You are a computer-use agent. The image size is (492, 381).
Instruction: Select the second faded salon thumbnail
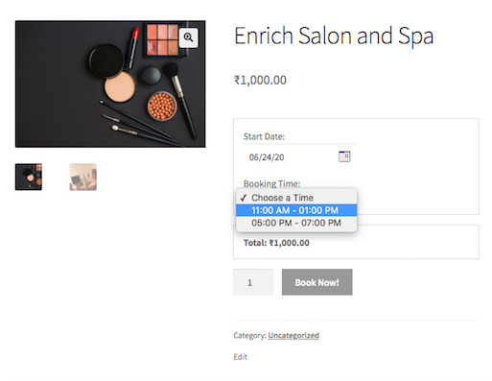pos(83,177)
